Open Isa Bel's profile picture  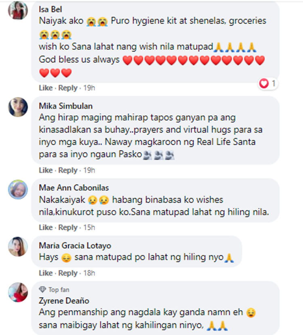pyautogui.click(x=18, y=10)
